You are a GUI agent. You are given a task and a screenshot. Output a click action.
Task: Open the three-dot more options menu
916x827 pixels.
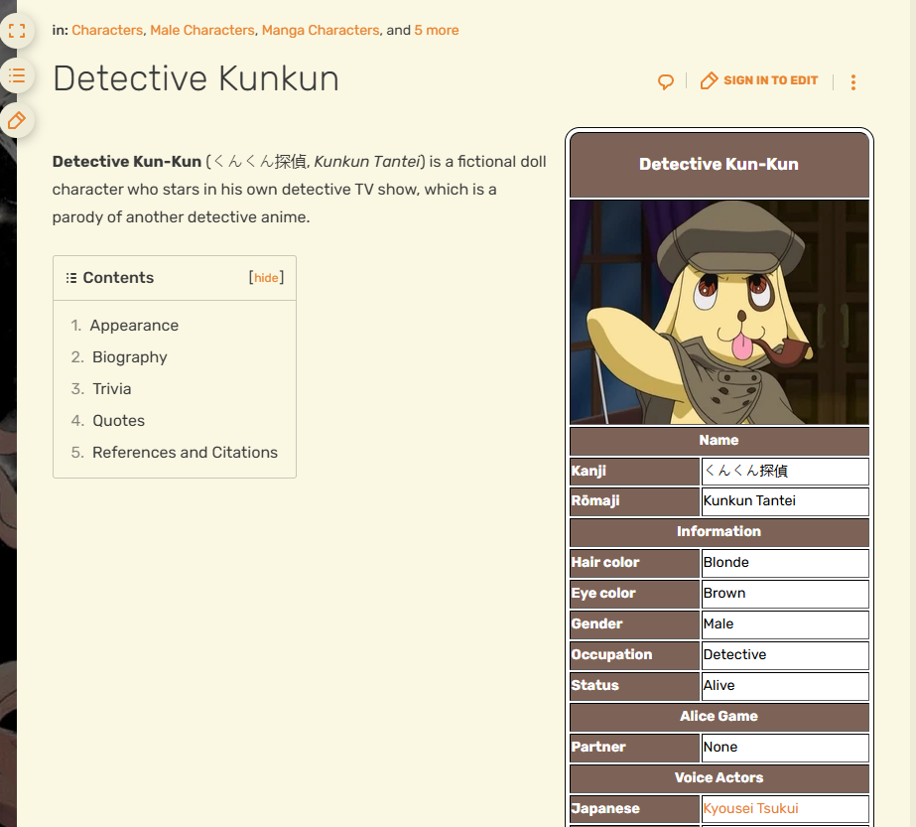tap(853, 81)
